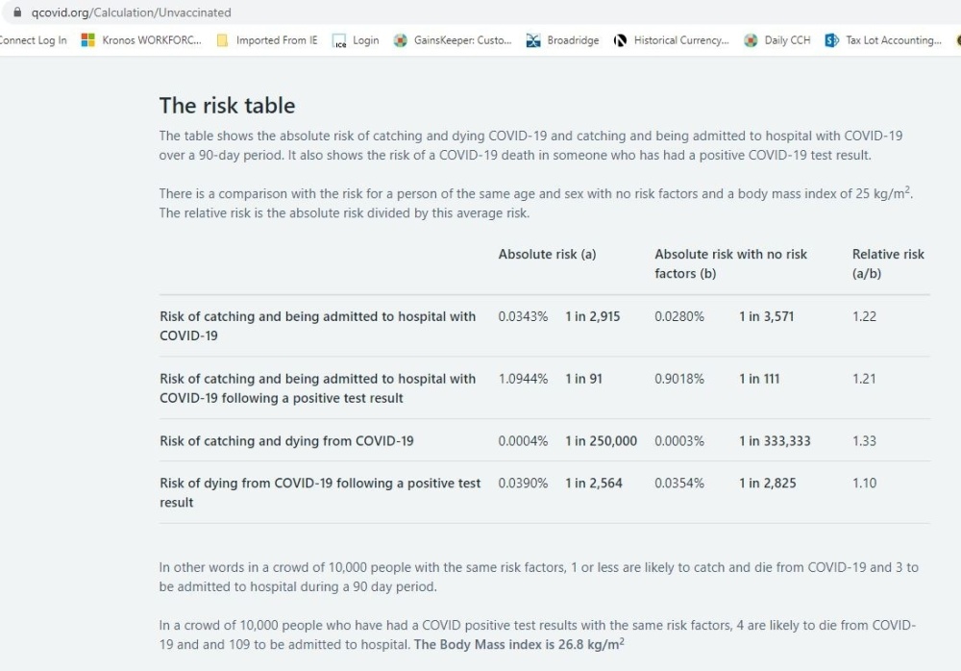This screenshot has width=961, height=671.
Task: Click the Connect Log In bookmark
Action: point(34,40)
